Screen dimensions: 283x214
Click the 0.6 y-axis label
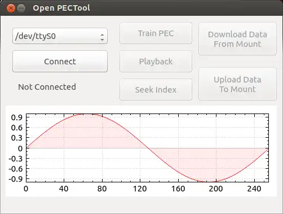(17, 128)
